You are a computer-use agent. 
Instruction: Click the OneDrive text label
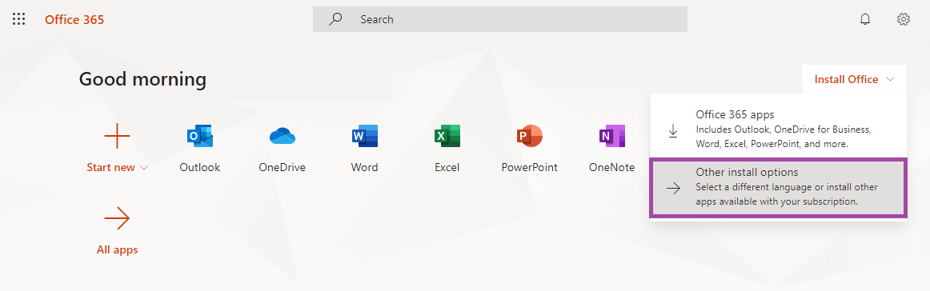283,168
